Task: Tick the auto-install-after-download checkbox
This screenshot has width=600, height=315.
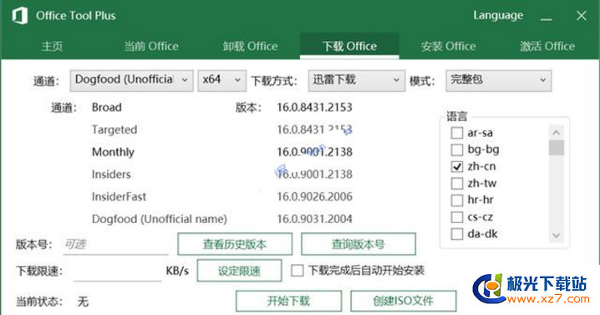Action: (297, 271)
